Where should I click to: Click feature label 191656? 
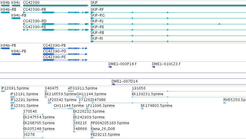tap(139, 88)
